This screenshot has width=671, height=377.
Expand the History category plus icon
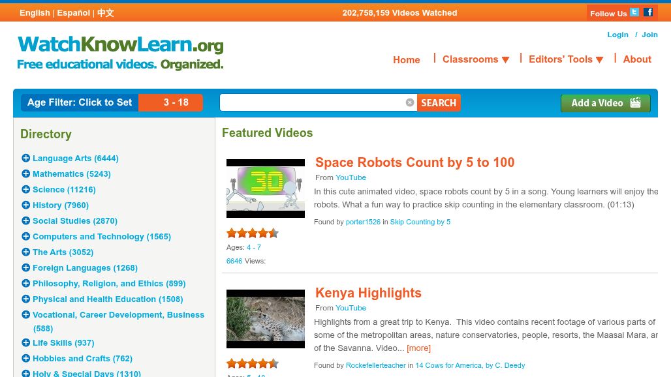[25, 205]
